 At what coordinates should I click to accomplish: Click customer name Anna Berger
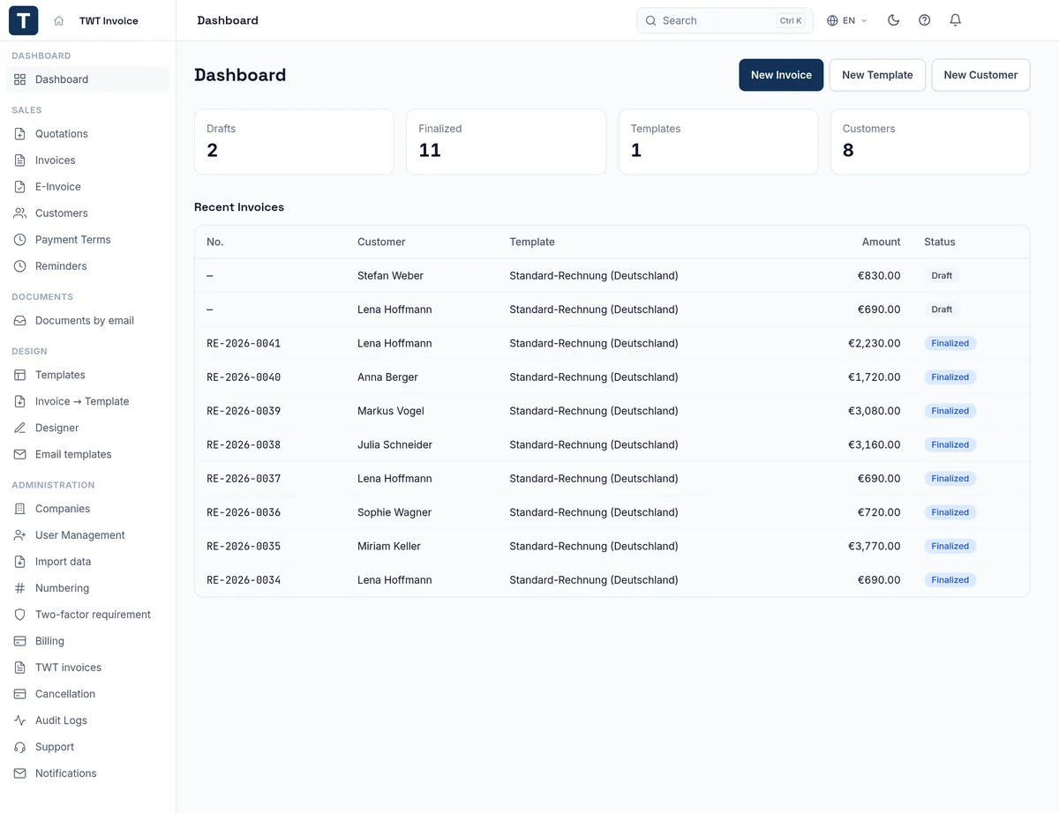[x=387, y=377]
